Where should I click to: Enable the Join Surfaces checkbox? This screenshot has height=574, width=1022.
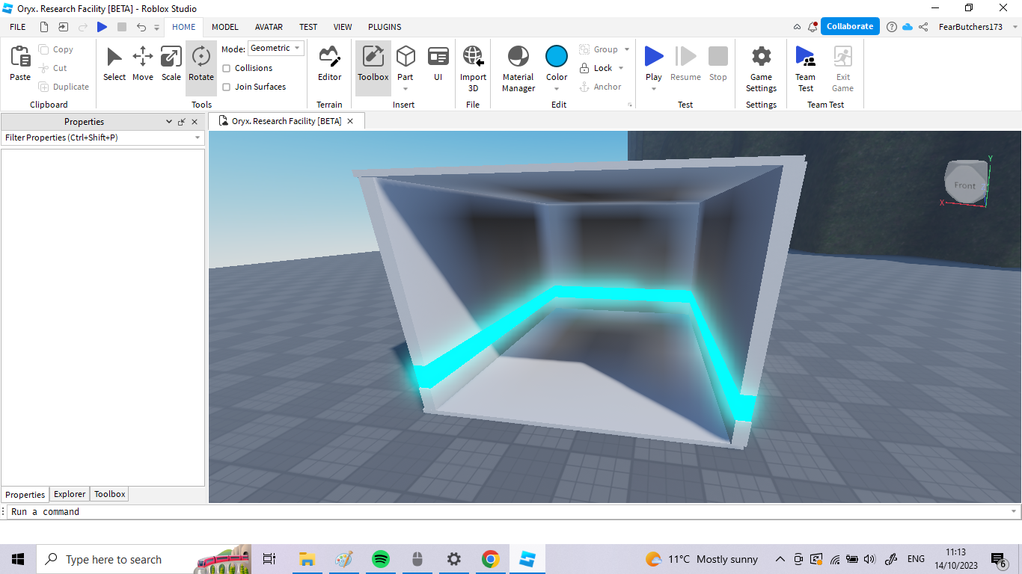click(x=227, y=87)
